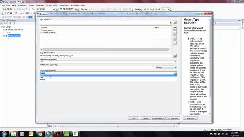244x137 pixels.
Task: Click the Editor Toolbar icon
Action: (58, 9)
